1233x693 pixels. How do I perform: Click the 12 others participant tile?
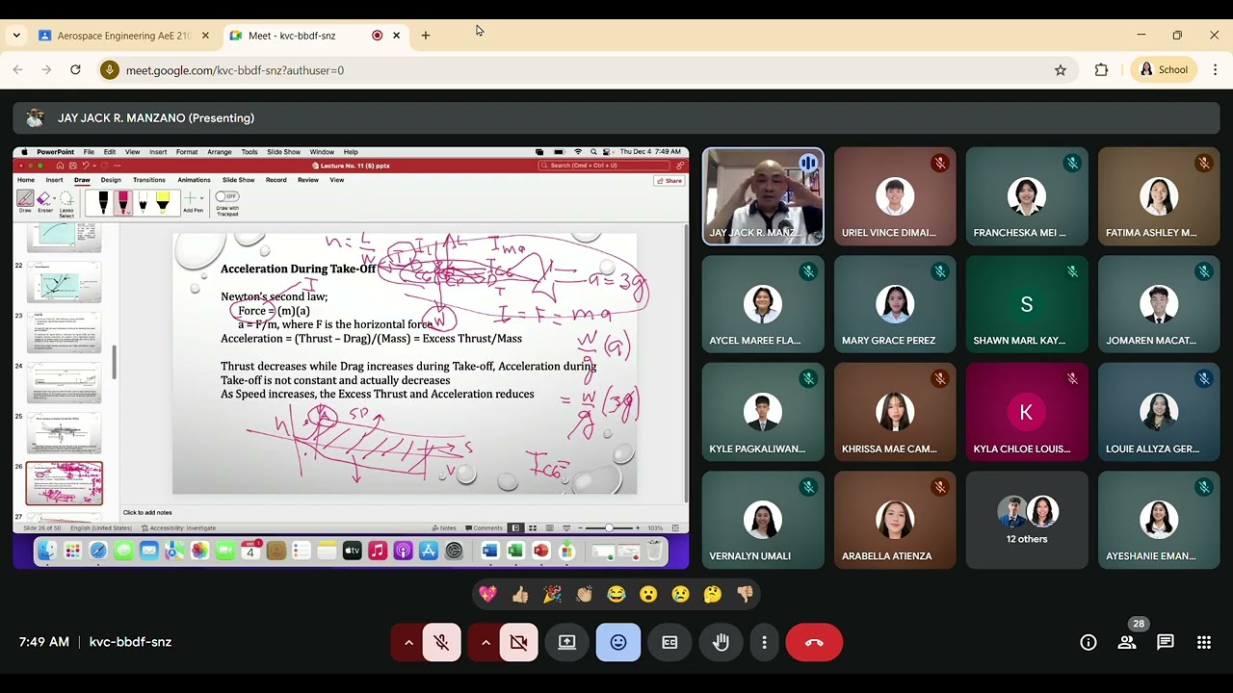click(x=1027, y=520)
